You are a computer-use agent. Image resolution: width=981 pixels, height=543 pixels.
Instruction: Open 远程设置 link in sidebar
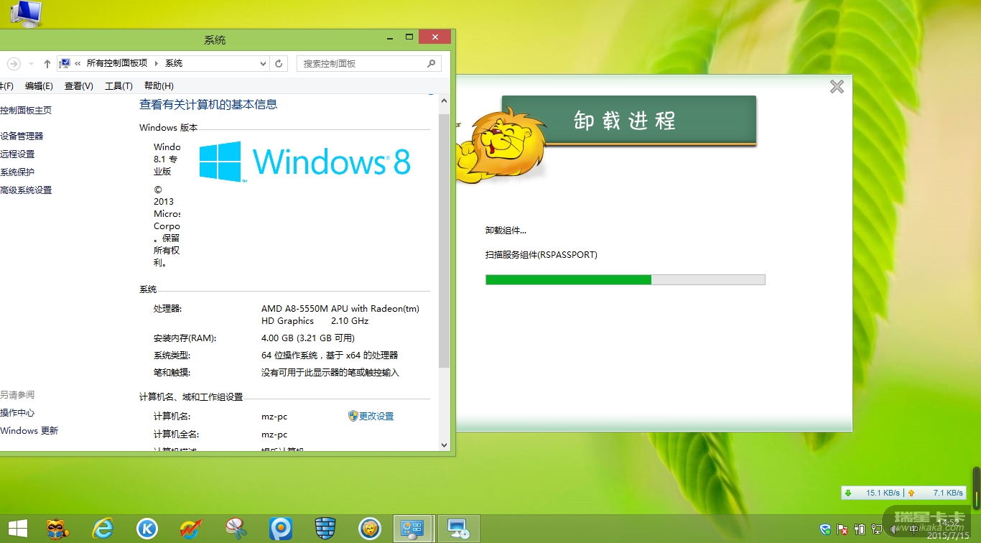[17, 154]
